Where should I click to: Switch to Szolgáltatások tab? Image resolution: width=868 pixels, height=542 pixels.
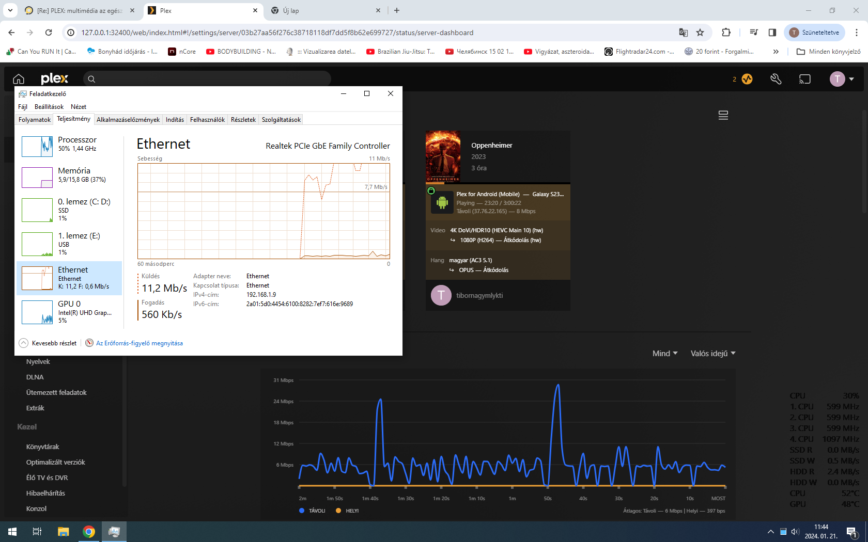[281, 120]
